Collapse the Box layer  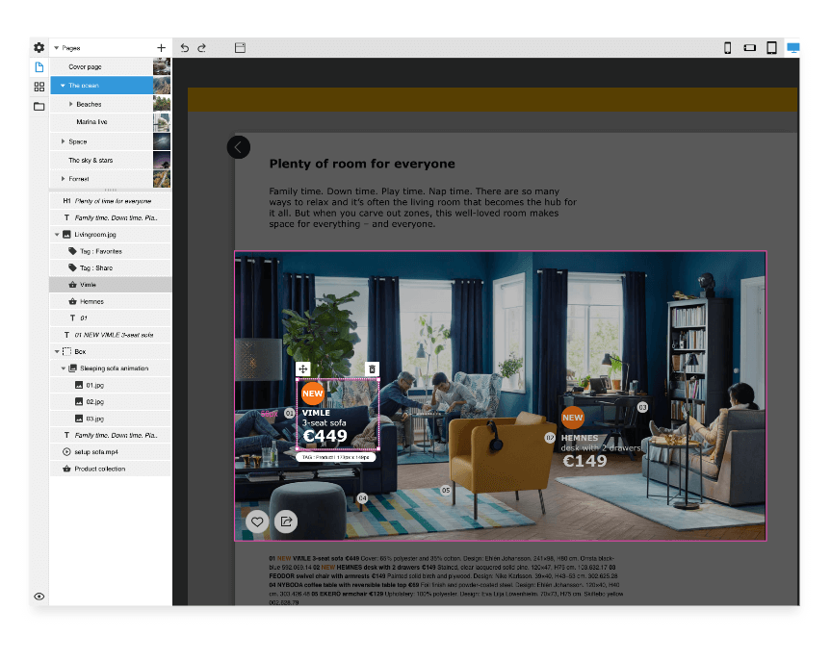(57, 351)
